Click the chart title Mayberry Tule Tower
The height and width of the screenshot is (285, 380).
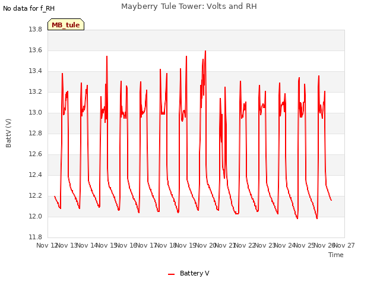pyautogui.click(x=189, y=7)
